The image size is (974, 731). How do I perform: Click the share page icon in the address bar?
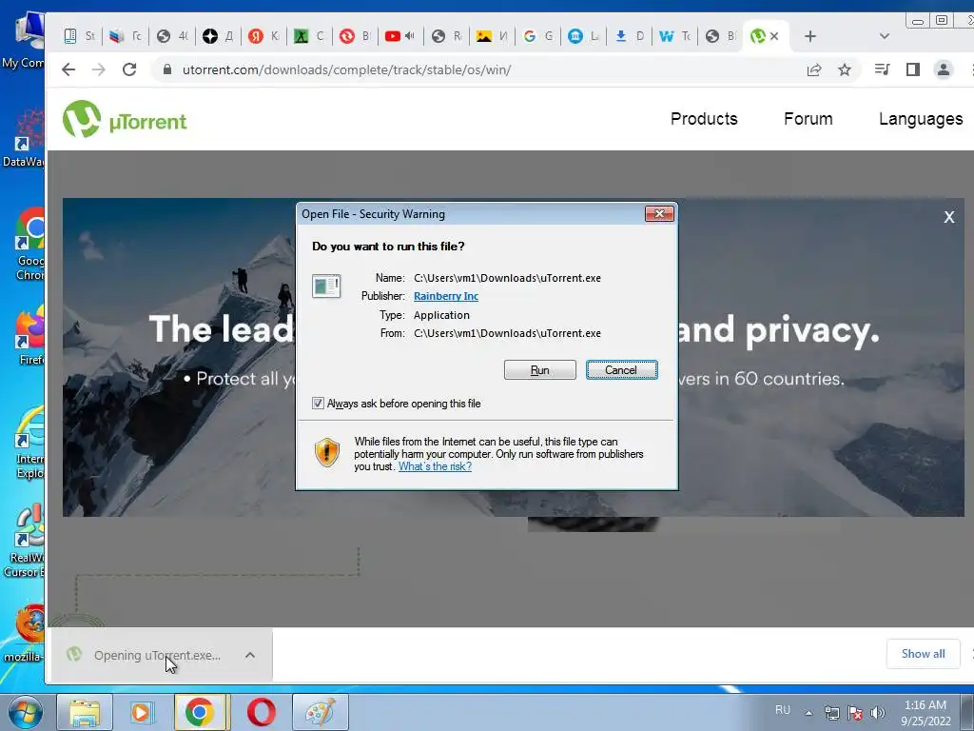point(814,69)
